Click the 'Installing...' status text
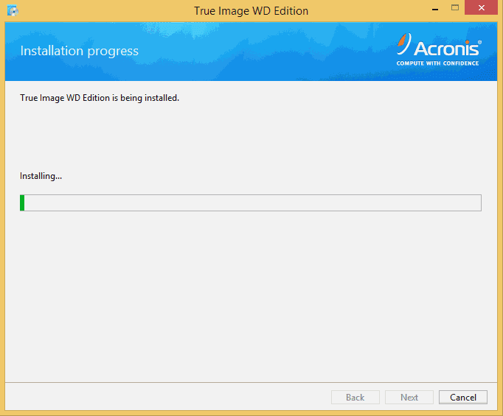The height and width of the screenshot is (416, 503). (x=41, y=176)
